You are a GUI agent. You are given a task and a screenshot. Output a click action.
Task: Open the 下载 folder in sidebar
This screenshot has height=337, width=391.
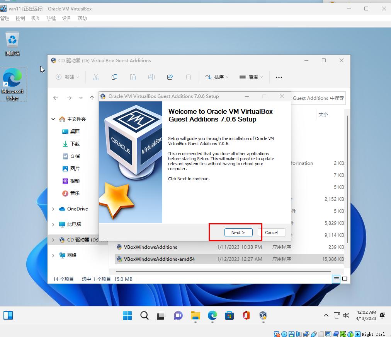[75, 144]
